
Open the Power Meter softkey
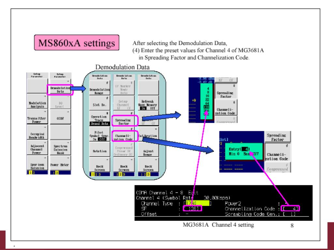coord(60,163)
